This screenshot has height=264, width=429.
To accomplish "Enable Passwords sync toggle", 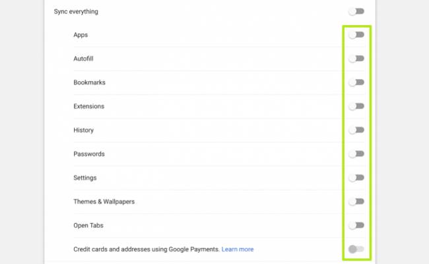I will tap(356, 154).
